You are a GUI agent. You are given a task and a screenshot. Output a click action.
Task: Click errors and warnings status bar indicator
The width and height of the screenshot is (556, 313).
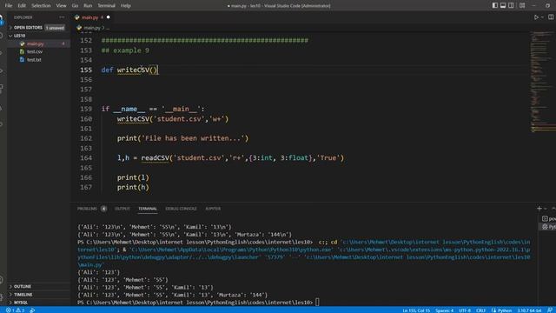point(16,310)
